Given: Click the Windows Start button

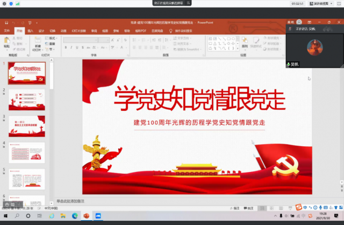Looking at the screenshot, I should pyautogui.click(x=5, y=215).
